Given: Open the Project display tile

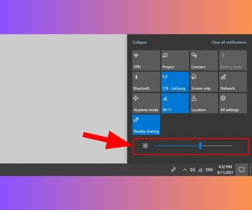Looking at the screenshot, I should tap(175, 60).
